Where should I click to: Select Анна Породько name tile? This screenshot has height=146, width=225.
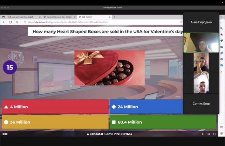click(201, 22)
